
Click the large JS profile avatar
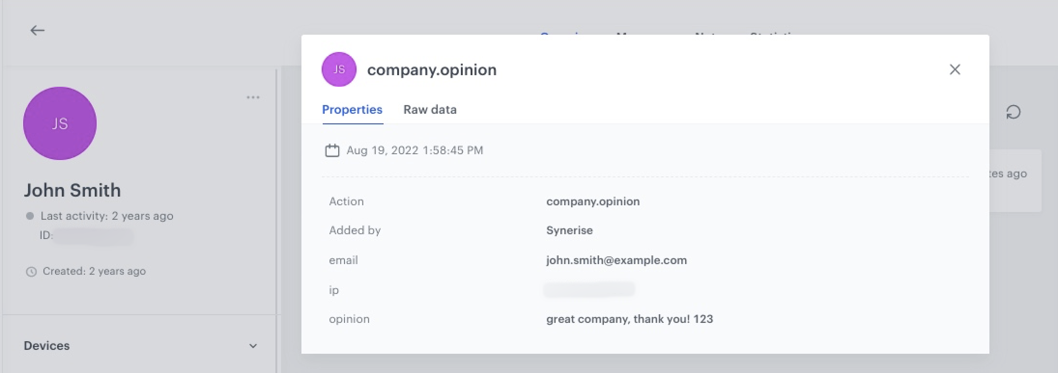point(60,123)
